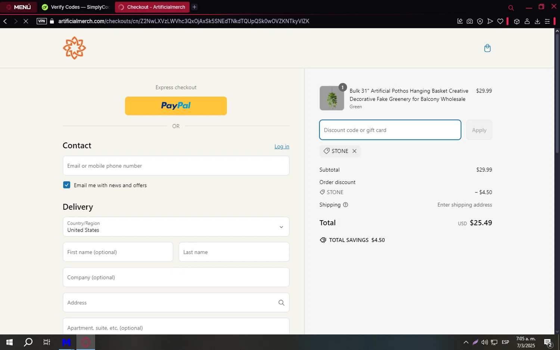Viewport: 560px width, 350px height.
Task: Open the taskbar clock showing 7:05 a. m.
Action: 526,342
